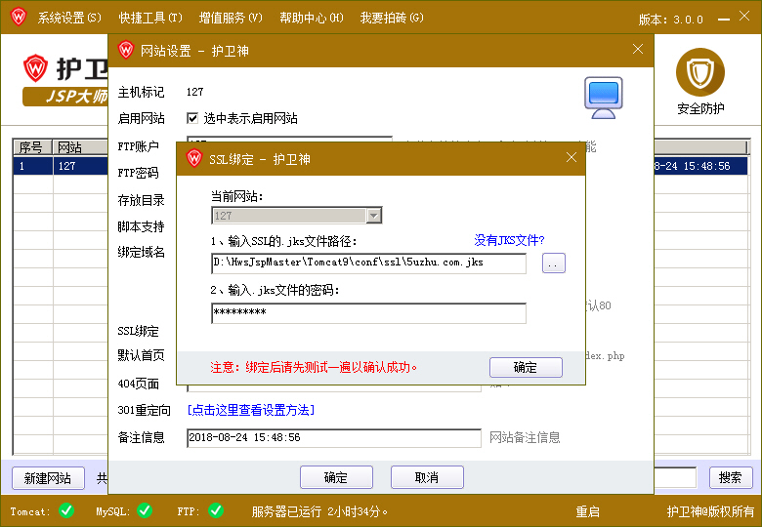The height and width of the screenshot is (527, 762).
Task: Click the 没有JKS文件? link
Action: (509, 240)
